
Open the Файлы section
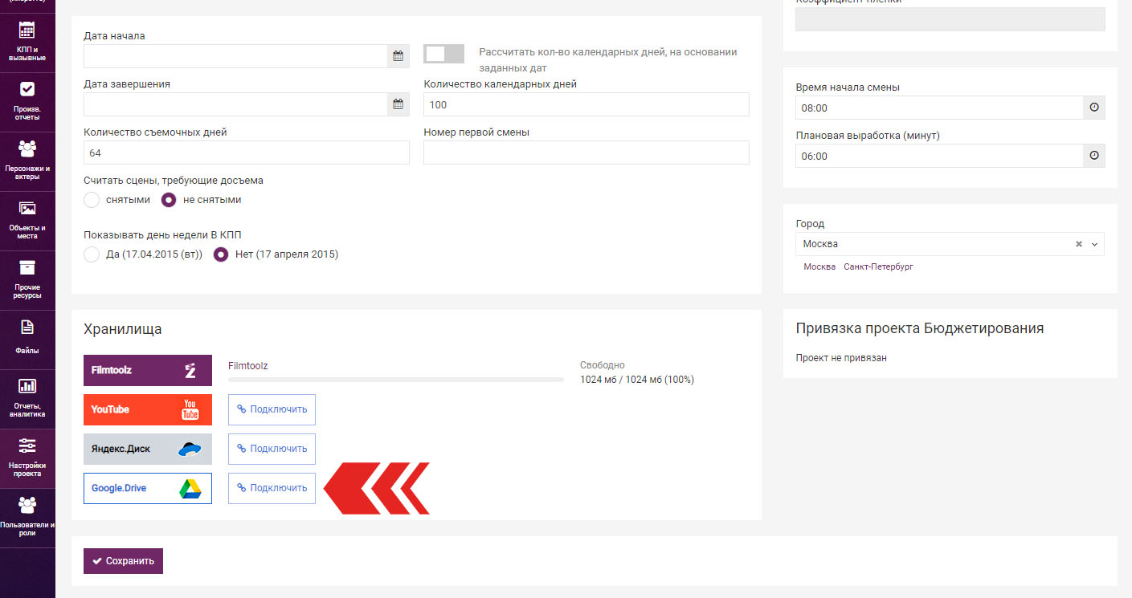click(x=27, y=340)
